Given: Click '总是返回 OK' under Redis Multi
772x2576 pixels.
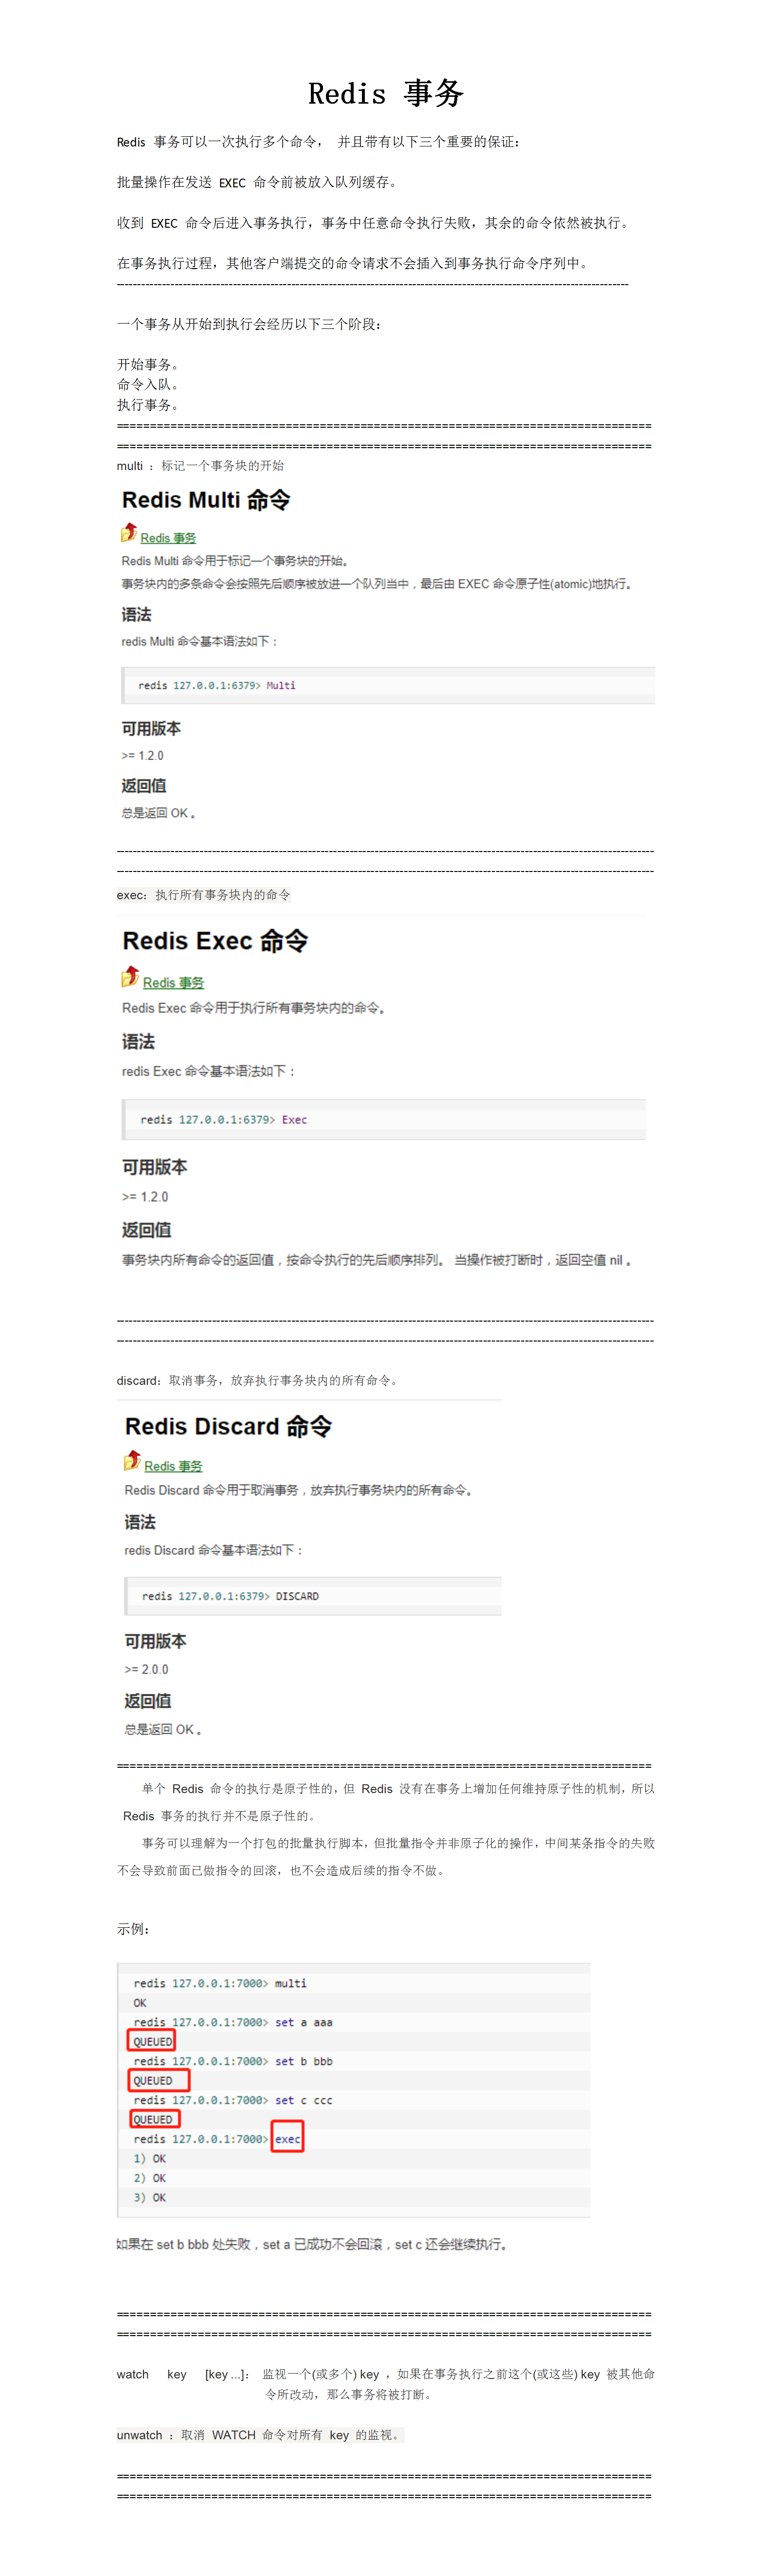Looking at the screenshot, I should 159,813.
